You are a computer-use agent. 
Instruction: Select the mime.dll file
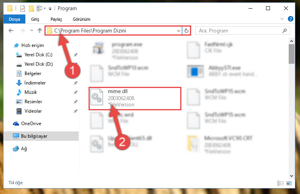[135, 99]
